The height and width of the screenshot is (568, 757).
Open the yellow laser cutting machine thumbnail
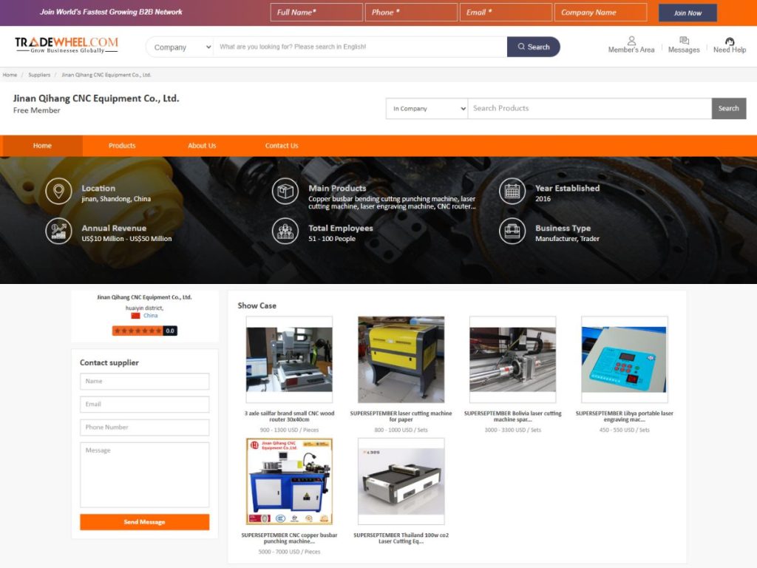[401, 359]
